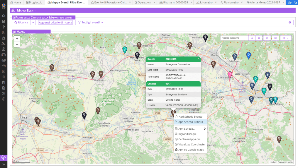Expand the sidebar with double chevron icon
This screenshot has width=298, height=168.
pyautogui.click(x=4, y=164)
